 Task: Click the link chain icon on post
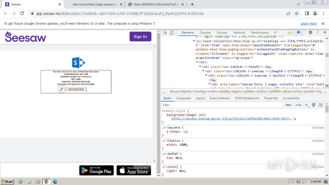point(61,89)
